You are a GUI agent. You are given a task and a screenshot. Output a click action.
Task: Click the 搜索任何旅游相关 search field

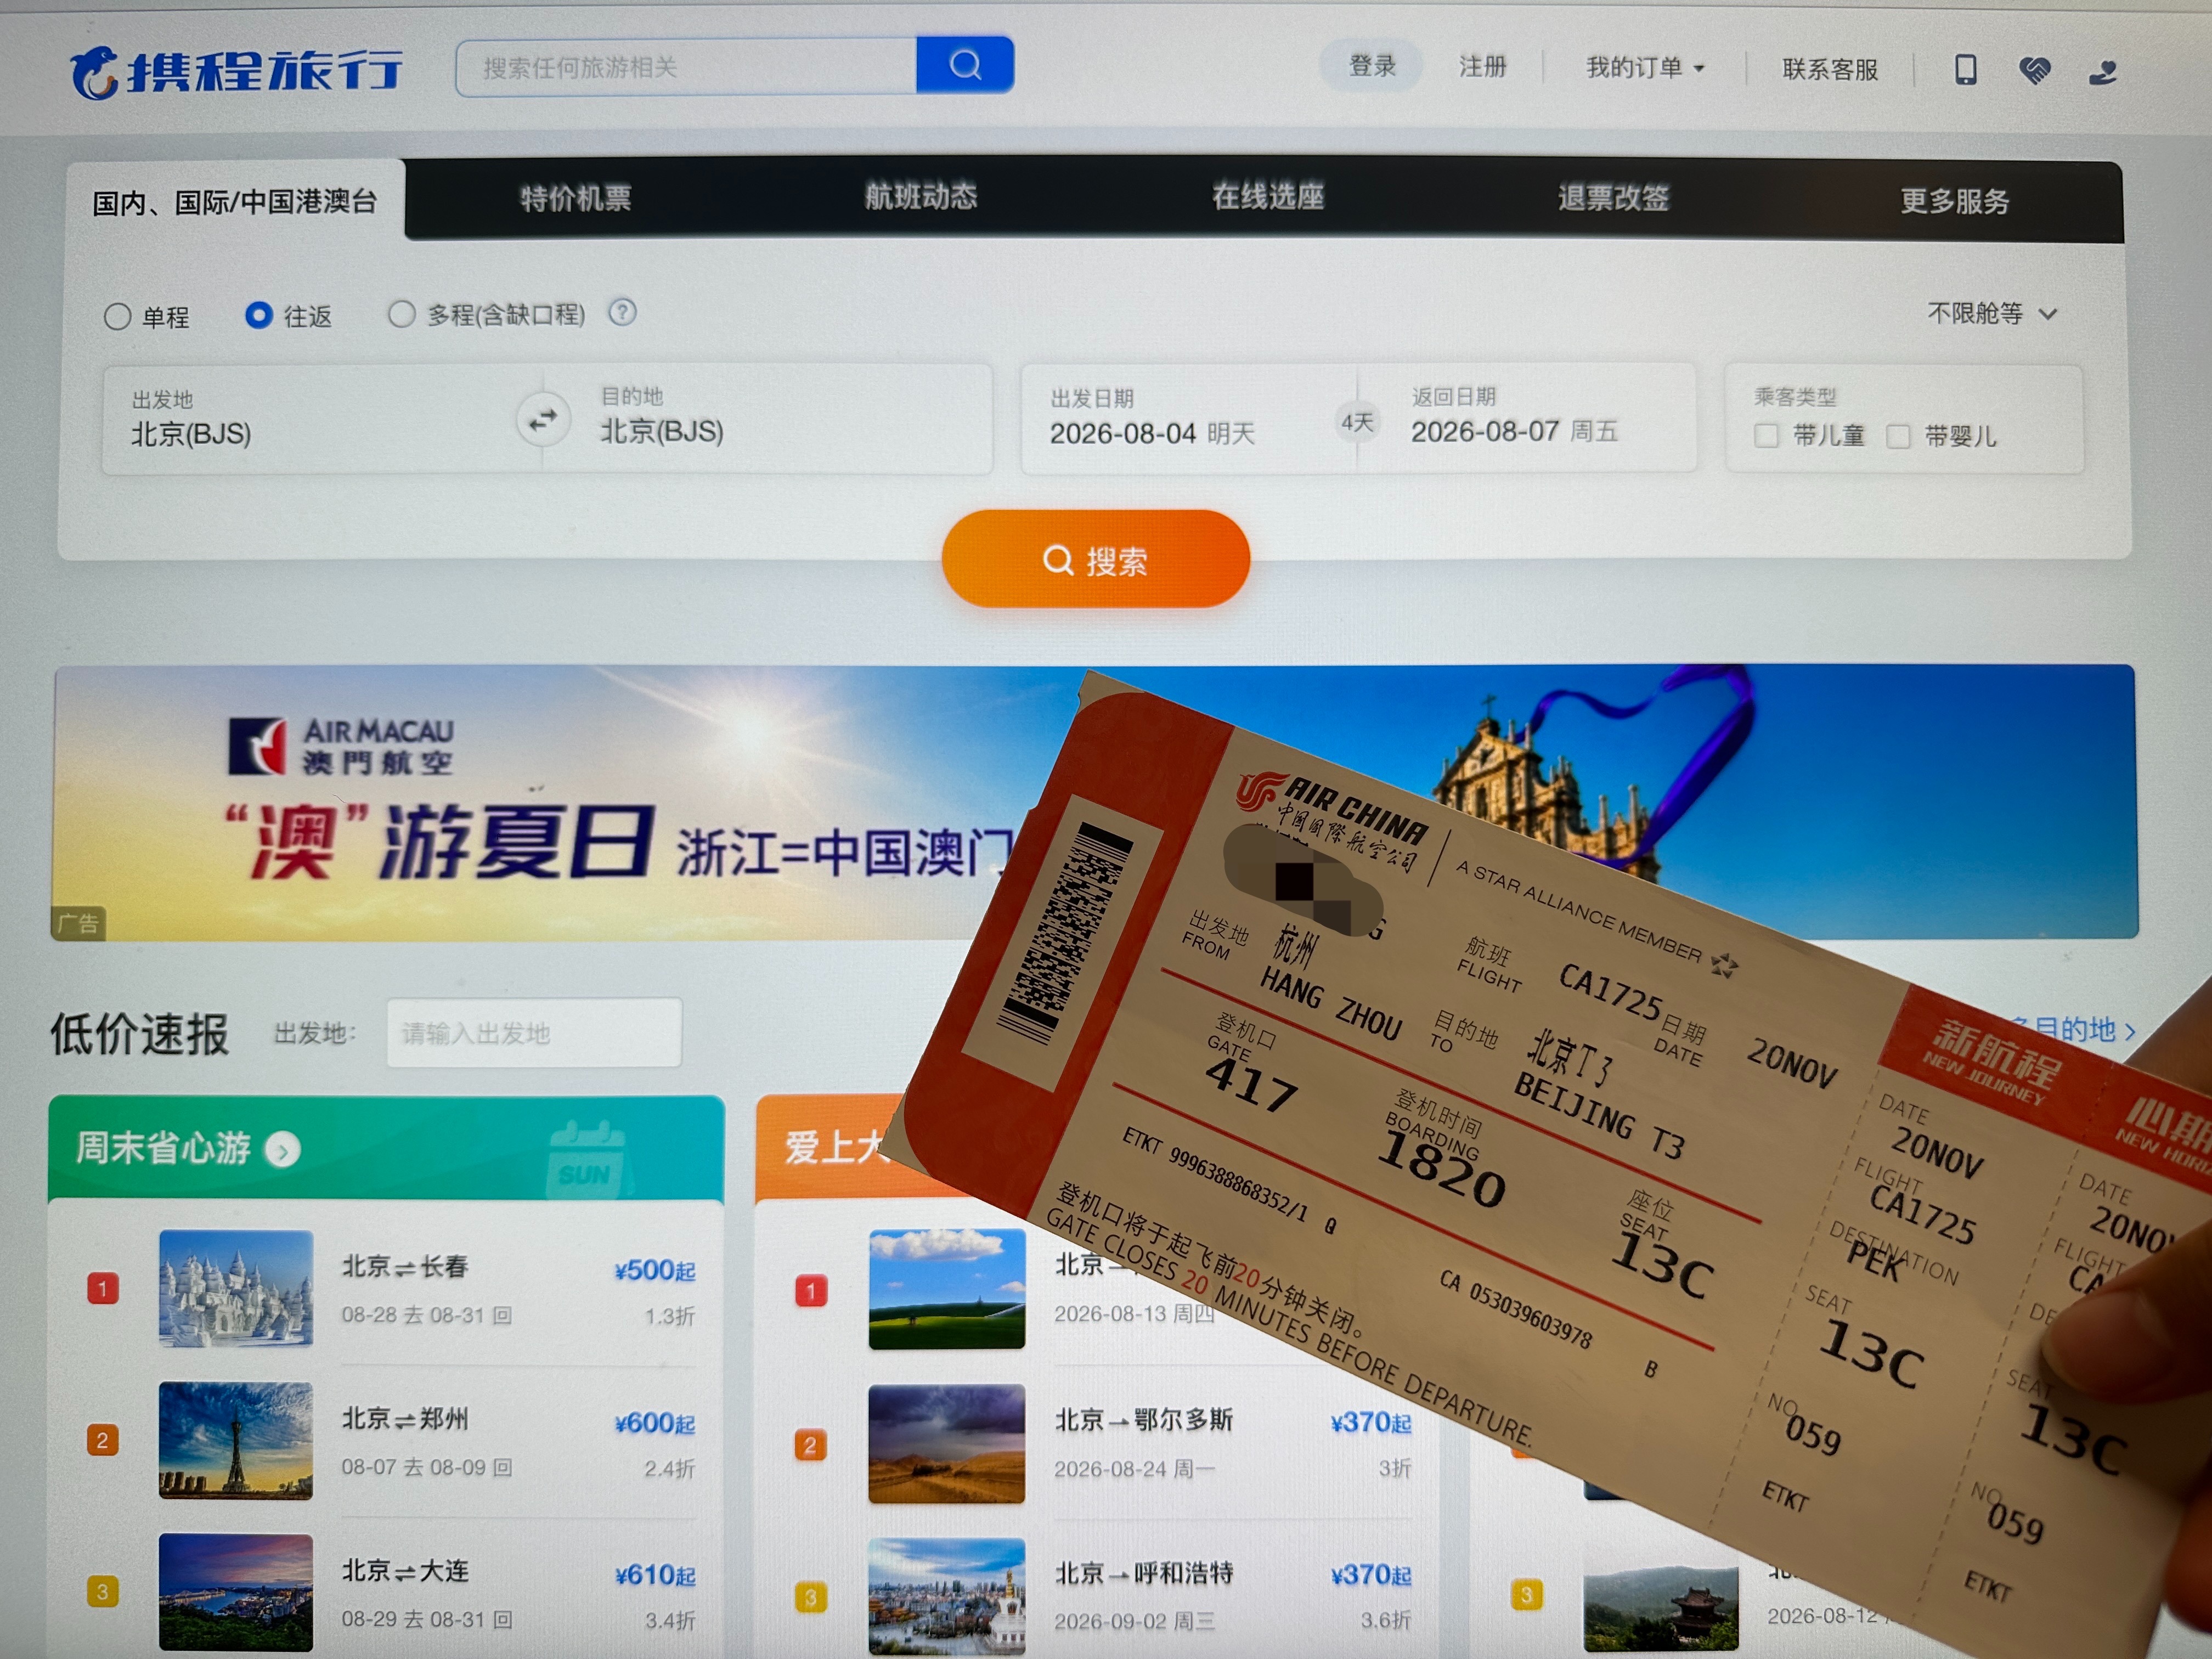687,67
